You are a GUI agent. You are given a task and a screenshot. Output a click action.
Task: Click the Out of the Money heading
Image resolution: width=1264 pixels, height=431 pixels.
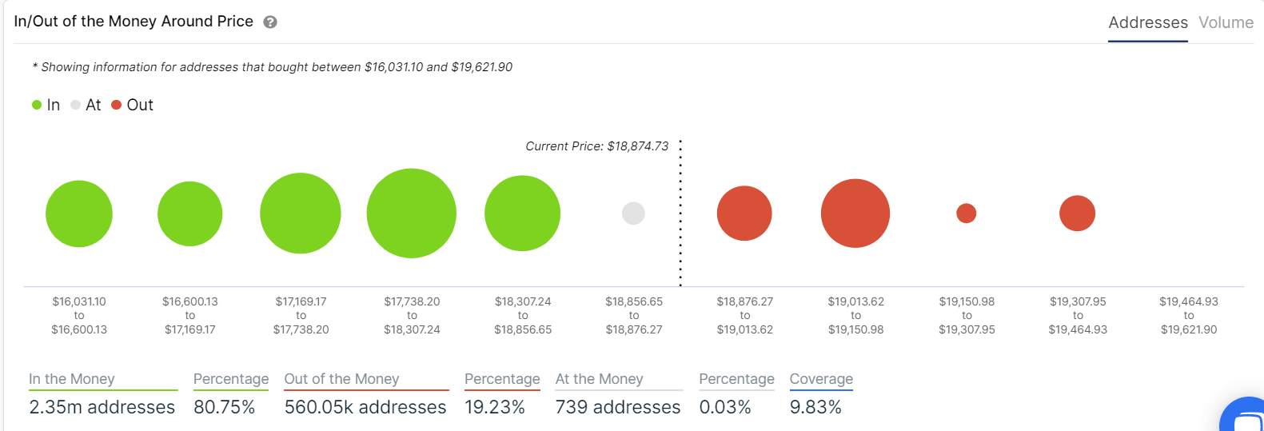(x=341, y=379)
